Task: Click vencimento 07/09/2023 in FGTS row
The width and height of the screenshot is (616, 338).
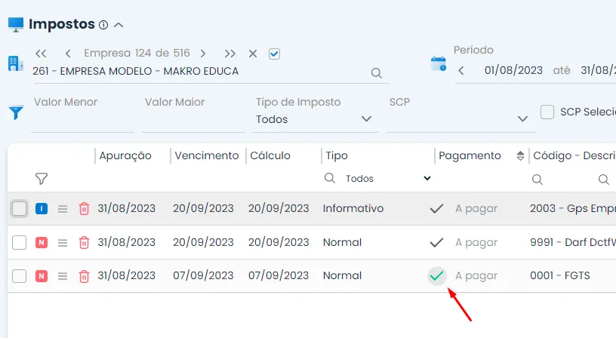Action: (203, 275)
